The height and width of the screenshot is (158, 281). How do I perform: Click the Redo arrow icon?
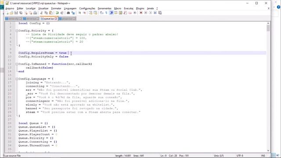coord(62,13)
